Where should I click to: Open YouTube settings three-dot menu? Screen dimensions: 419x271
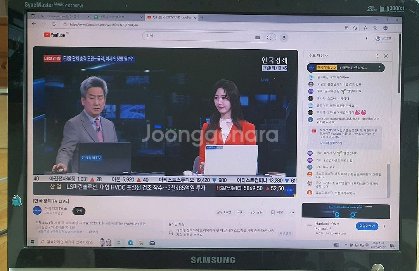pyautogui.click(x=366, y=38)
